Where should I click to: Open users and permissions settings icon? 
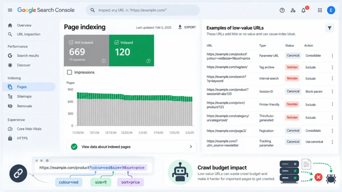tap(293, 10)
